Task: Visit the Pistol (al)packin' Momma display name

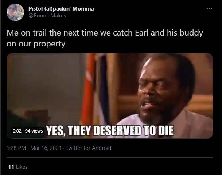Action: 61,9
